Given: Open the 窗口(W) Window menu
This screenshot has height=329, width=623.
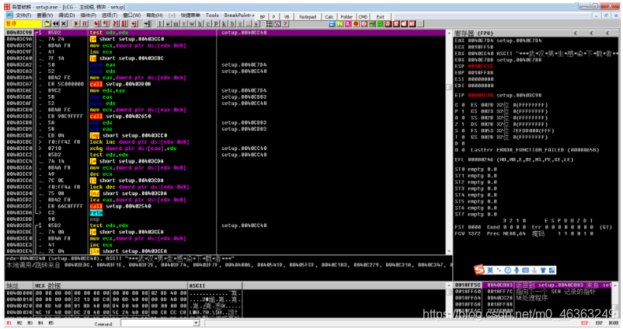Looking at the screenshot, I should coord(132,16).
